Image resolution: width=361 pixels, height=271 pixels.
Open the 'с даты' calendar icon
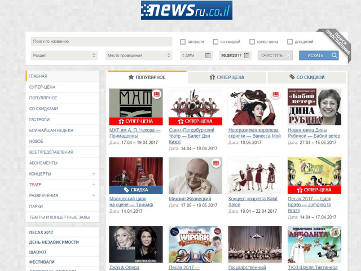tap(208, 55)
